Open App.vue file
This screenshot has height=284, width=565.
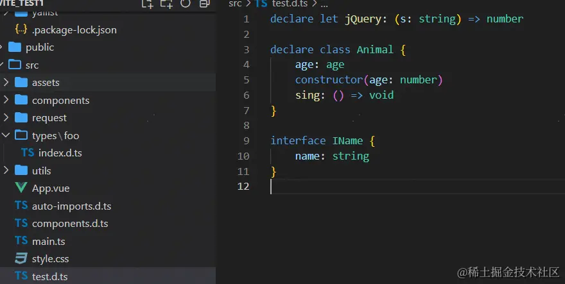click(51, 188)
